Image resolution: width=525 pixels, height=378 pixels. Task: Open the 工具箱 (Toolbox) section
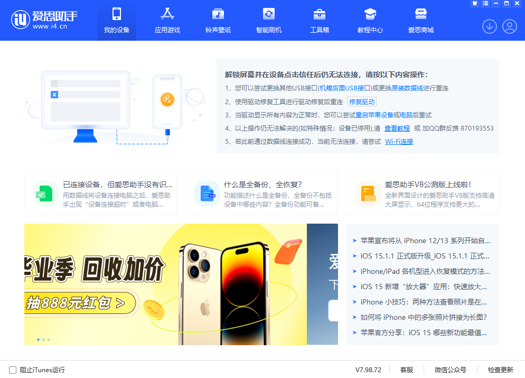pos(319,20)
